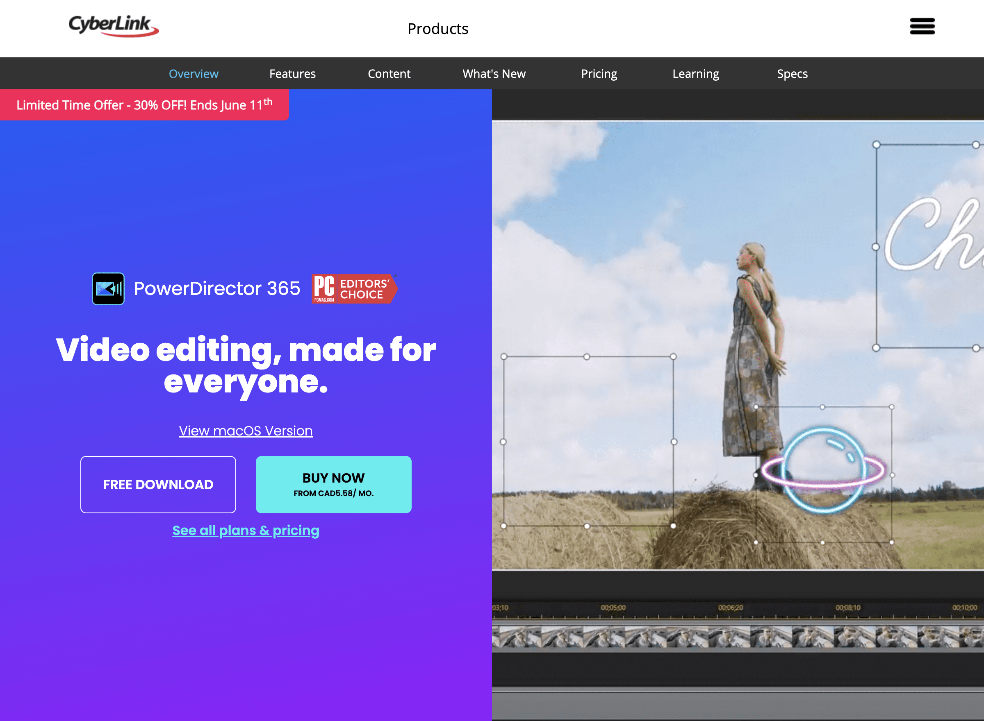Click the 00:06:20 timeline ruler mark
The width and height of the screenshot is (984, 721).
730,608
